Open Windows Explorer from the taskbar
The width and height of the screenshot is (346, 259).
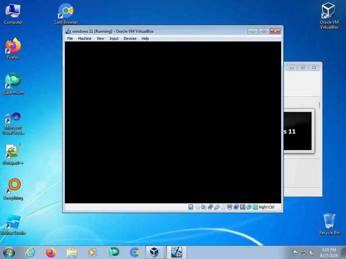[x=72, y=252]
